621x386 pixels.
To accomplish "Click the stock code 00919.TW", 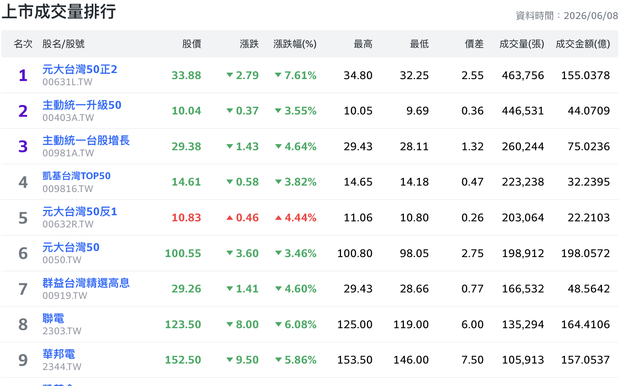I will [x=65, y=295].
